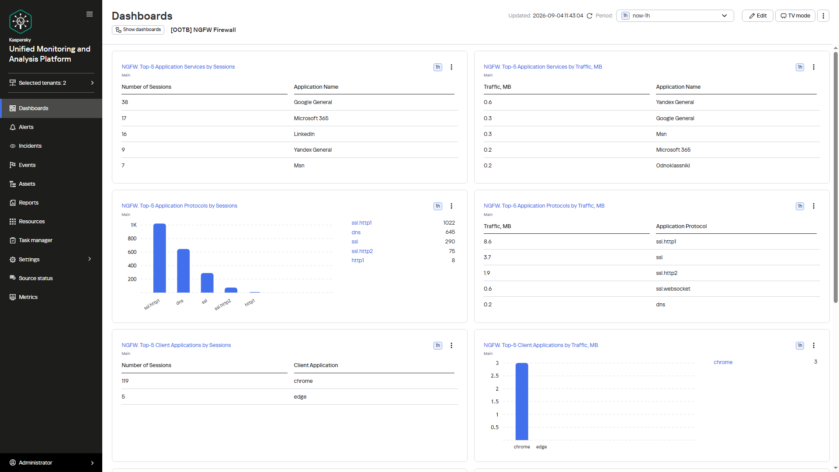Select Assets from sidebar
The height and width of the screenshot is (472, 839).
point(51,184)
